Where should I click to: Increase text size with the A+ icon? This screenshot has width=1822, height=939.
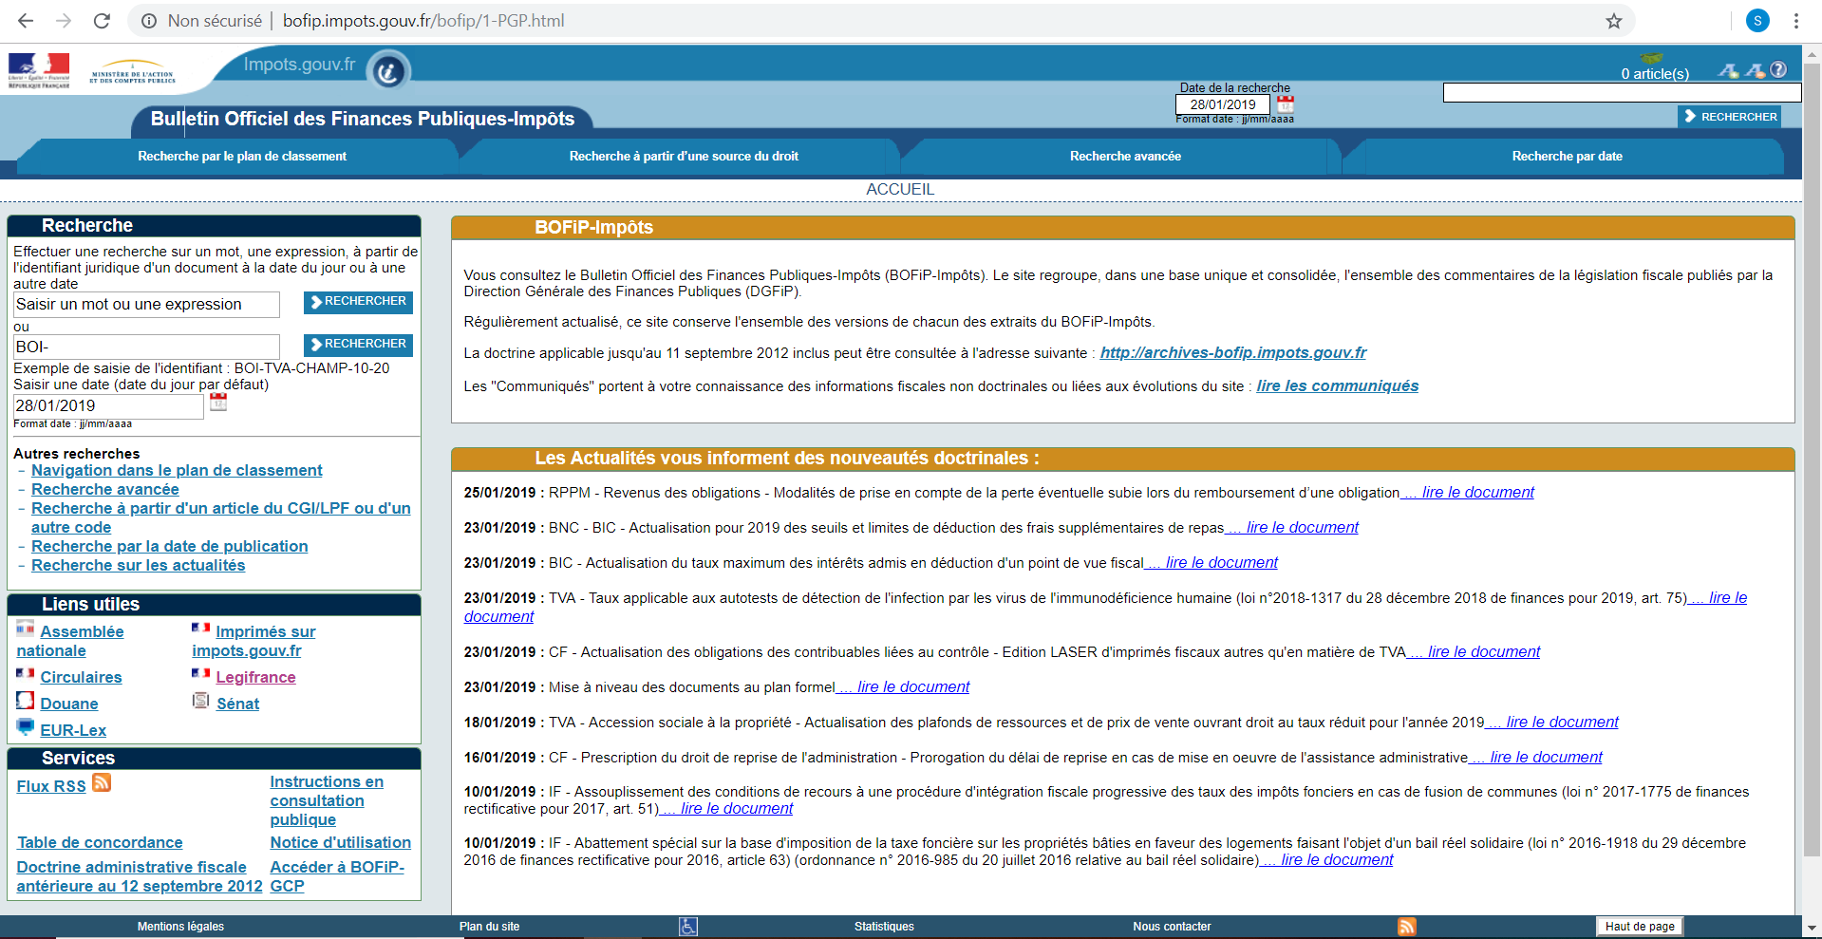coord(1729,70)
